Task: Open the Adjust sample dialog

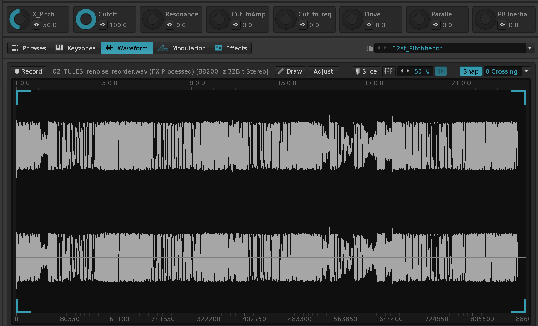Action: tap(323, 71)
